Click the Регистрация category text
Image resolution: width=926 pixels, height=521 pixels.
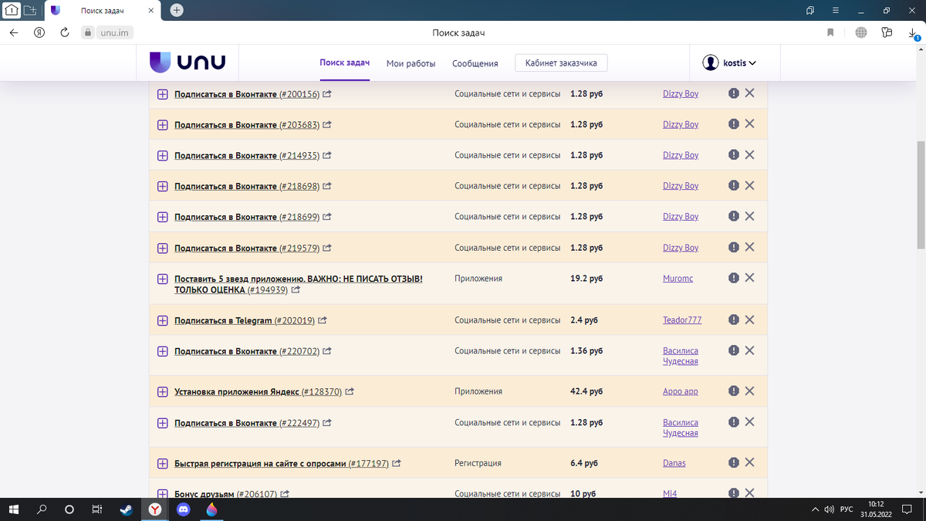point(478,463)
